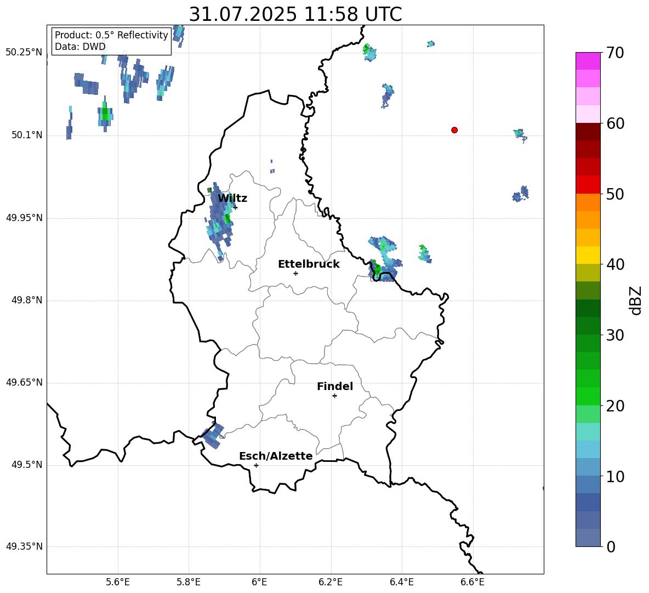This screenshot has width=649, height=593.
Task: Click the 'Product: 0.5° Reflectivity' text
Action: [111, 35]
